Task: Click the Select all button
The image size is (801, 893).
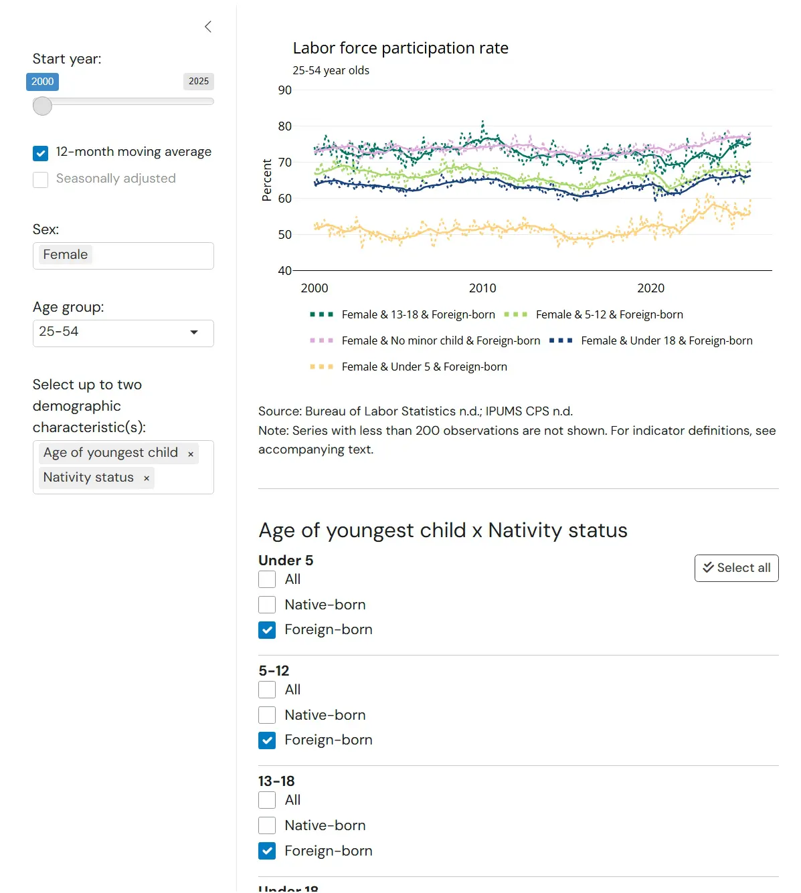Action: (736, 568)
